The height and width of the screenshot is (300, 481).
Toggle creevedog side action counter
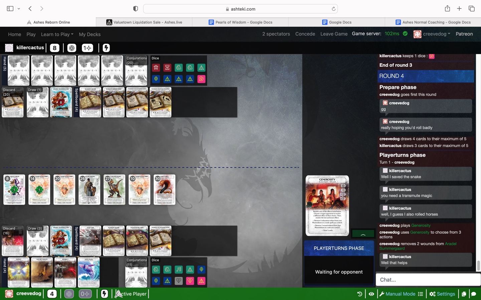click(x=85, y=294)
